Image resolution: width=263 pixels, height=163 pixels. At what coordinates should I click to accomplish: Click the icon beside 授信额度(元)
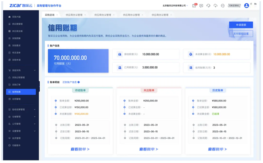[120, 54]
